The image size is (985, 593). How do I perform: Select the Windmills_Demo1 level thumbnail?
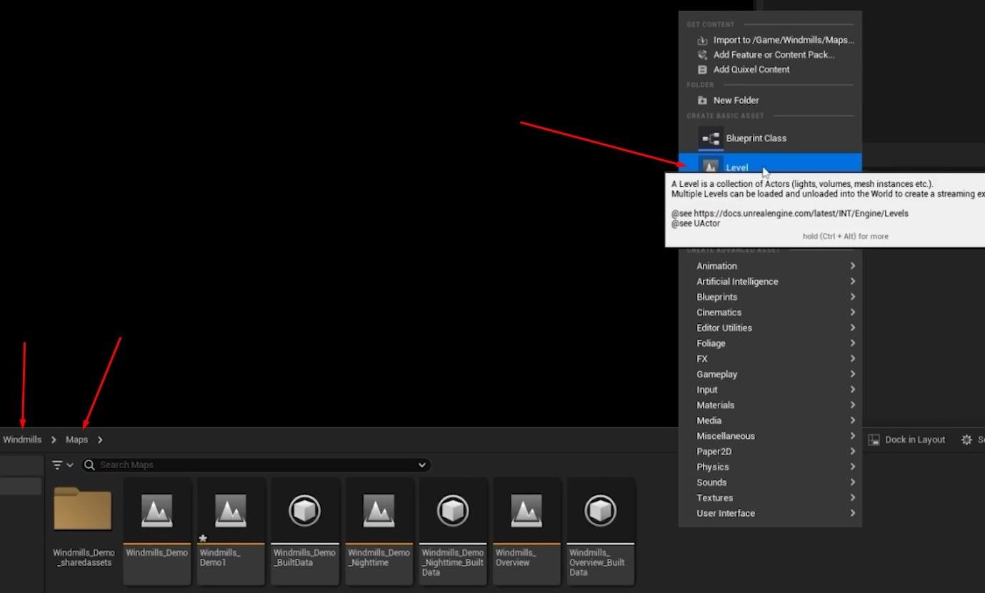(x=231, y=511)
